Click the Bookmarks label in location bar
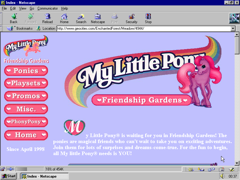 tap(25, 28)
